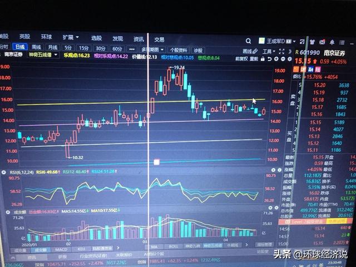This screenshot has height=267, width=356.
Task: Collapse the 成交额 volume panel toggle
Action: (x=8, y=212)
